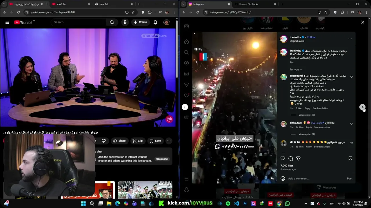371x208 pixels.
Task: Open the YouTube Create menu
Action: [140, 22]
